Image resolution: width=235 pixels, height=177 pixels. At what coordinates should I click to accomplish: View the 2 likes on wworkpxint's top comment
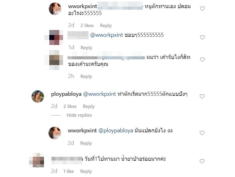[87, 26]
